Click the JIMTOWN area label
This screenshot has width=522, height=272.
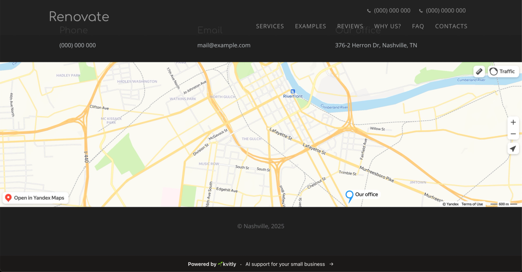418,182
